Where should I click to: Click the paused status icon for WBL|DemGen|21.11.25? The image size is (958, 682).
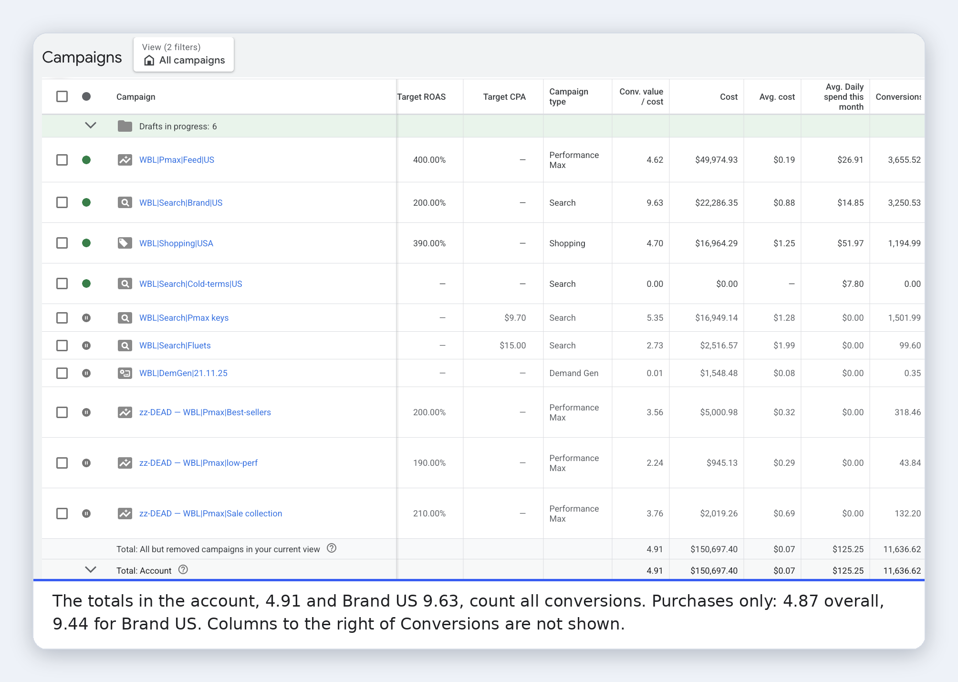tap(86, 373)
